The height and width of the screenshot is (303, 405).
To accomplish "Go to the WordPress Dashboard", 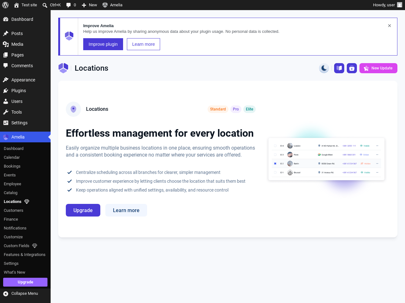I will click(25, 19).
